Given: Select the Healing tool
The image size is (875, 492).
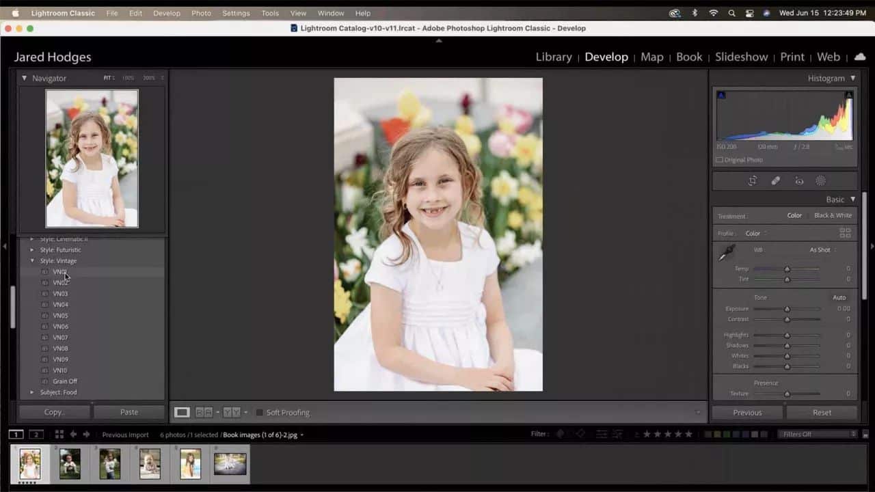Looking at the screenshot, I should [x=776, y=180].
